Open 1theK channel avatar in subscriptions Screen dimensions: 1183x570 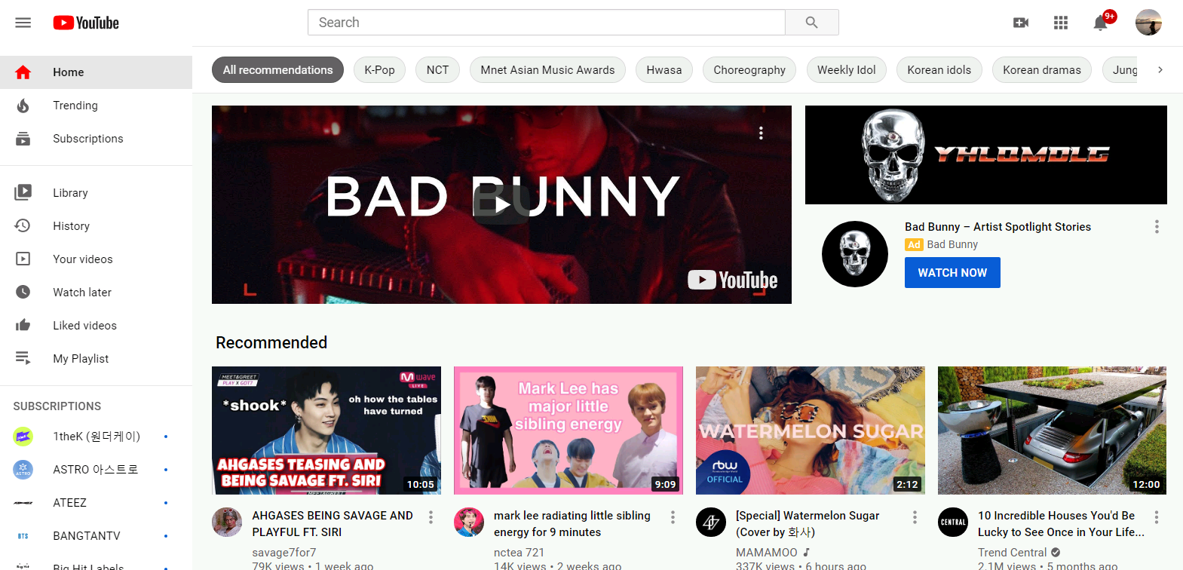(x=23, y=437)
